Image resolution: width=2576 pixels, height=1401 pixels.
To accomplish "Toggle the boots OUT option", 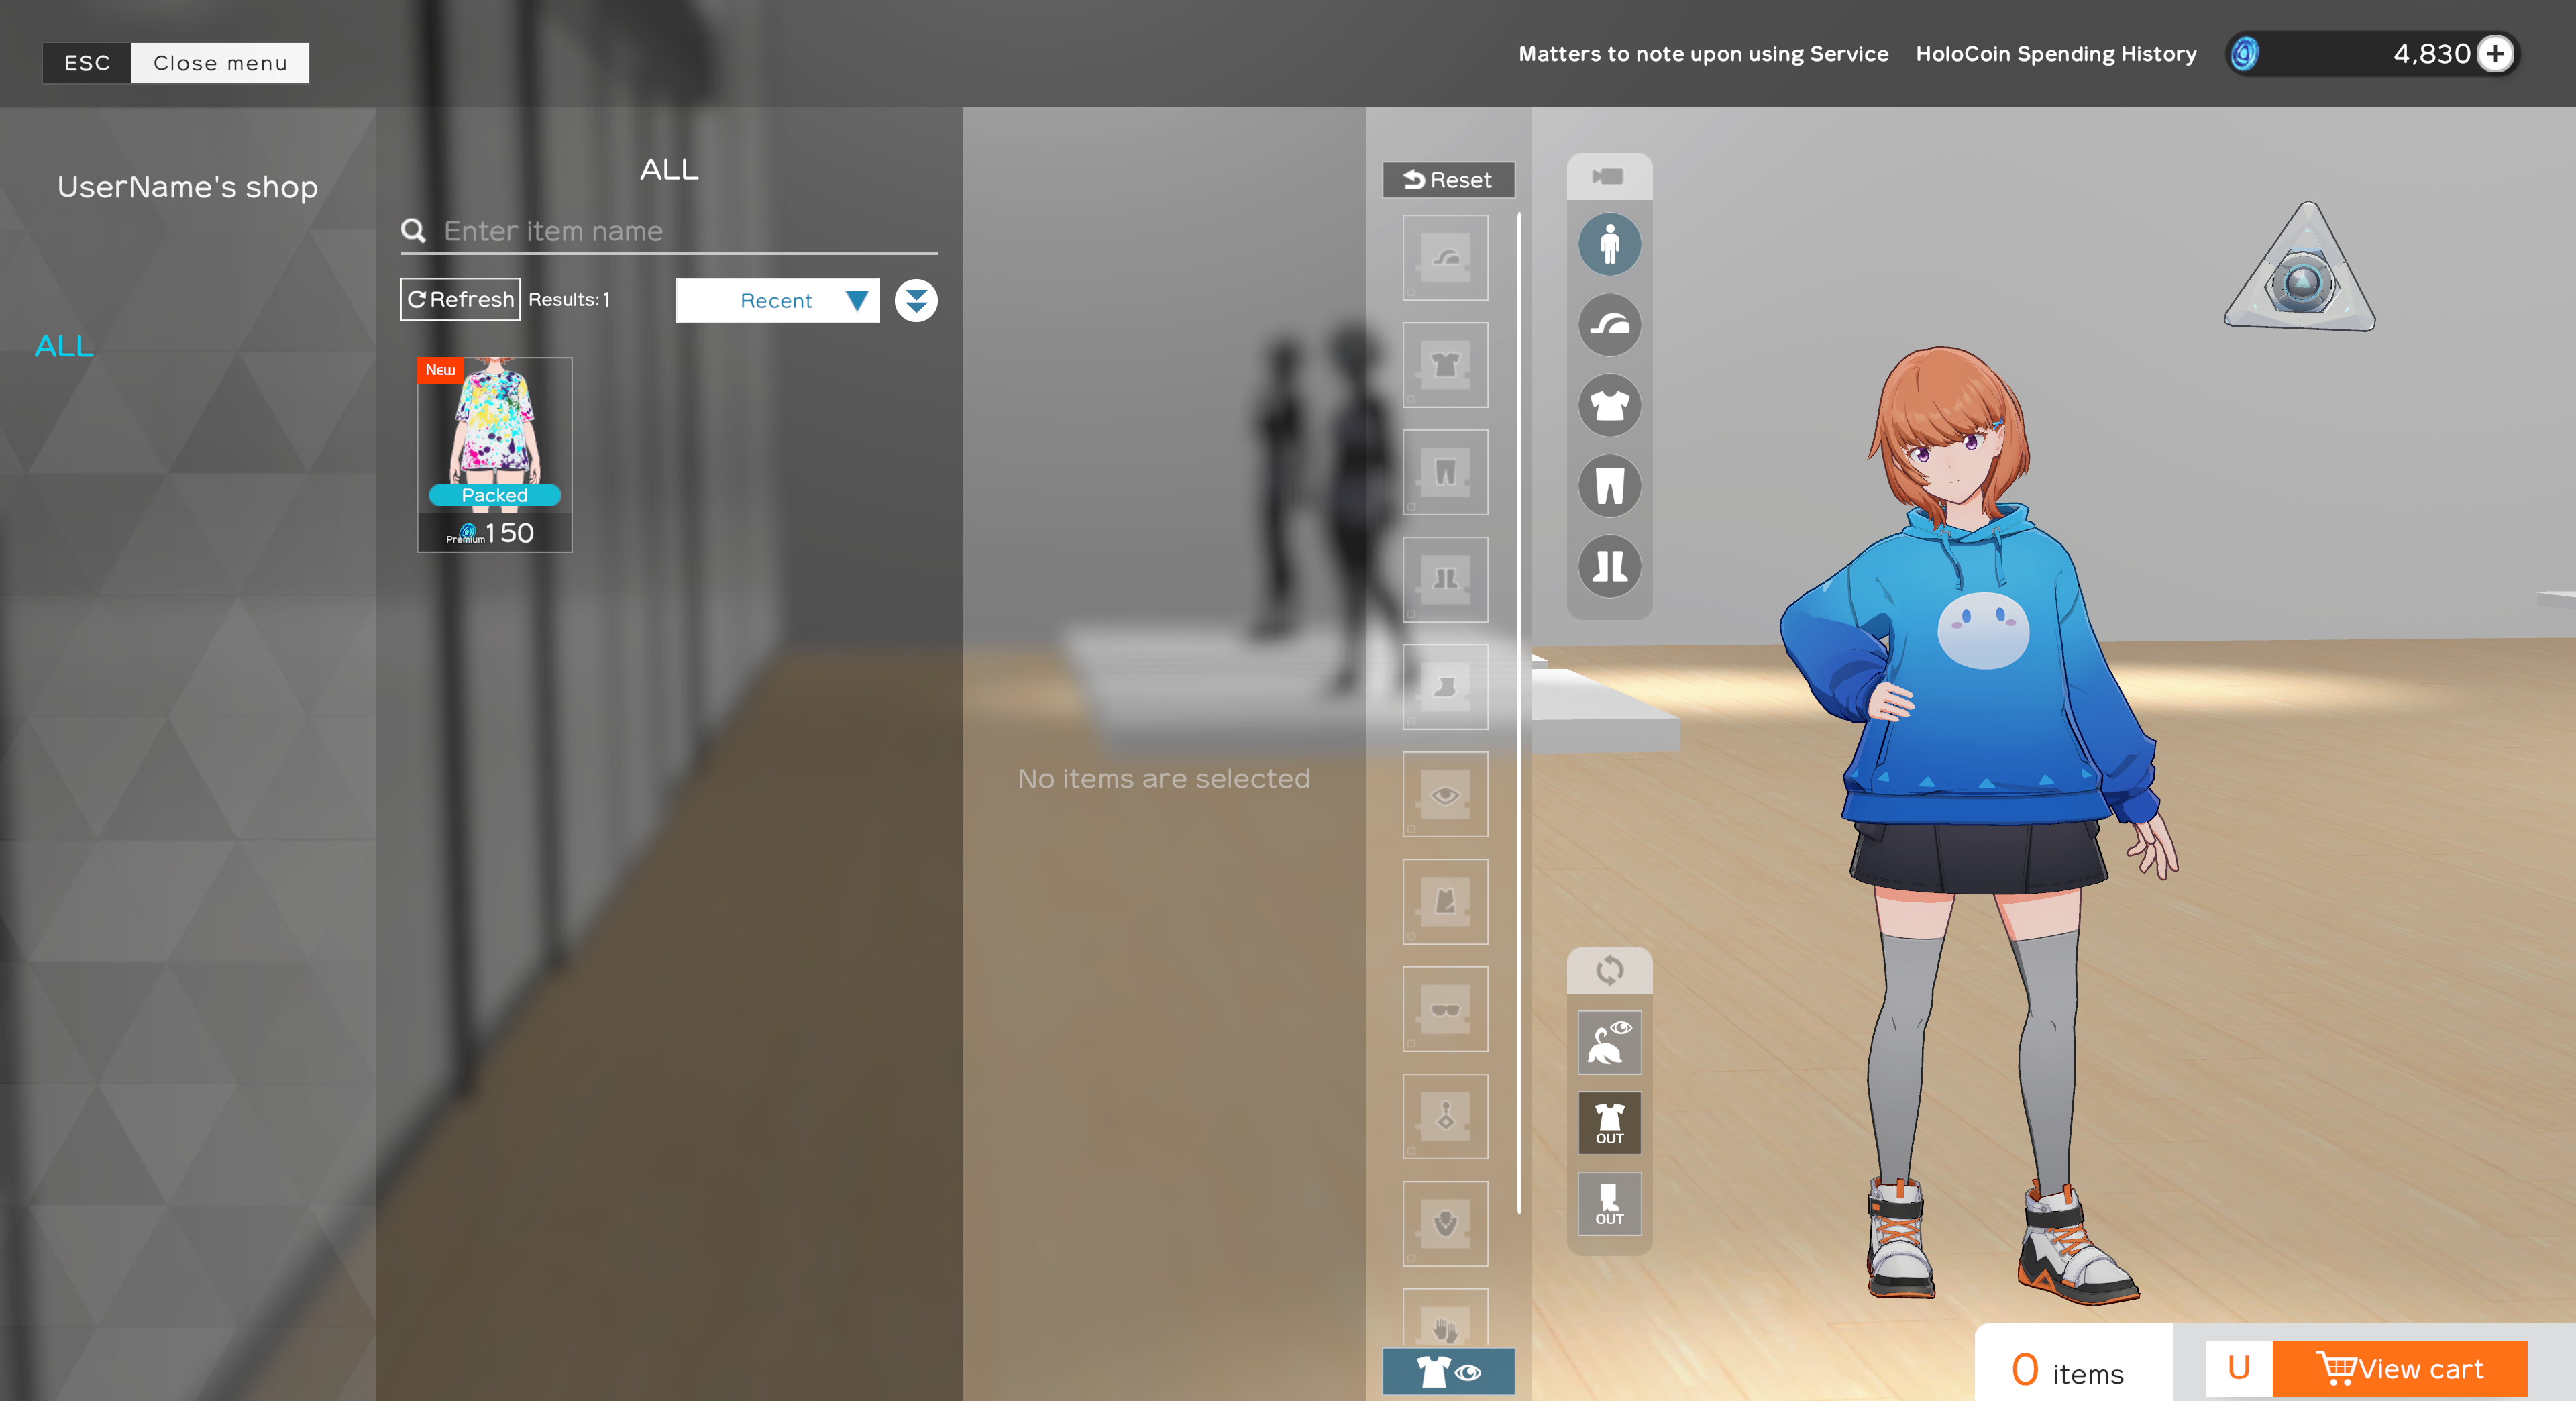I will 1609,1203.
